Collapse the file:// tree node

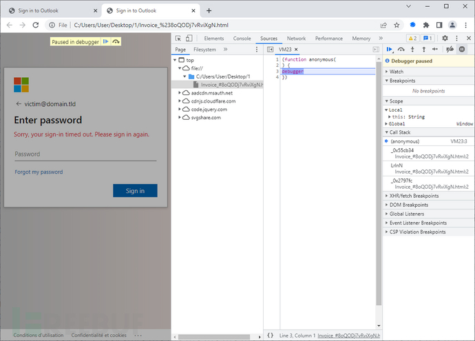[180, 68]
